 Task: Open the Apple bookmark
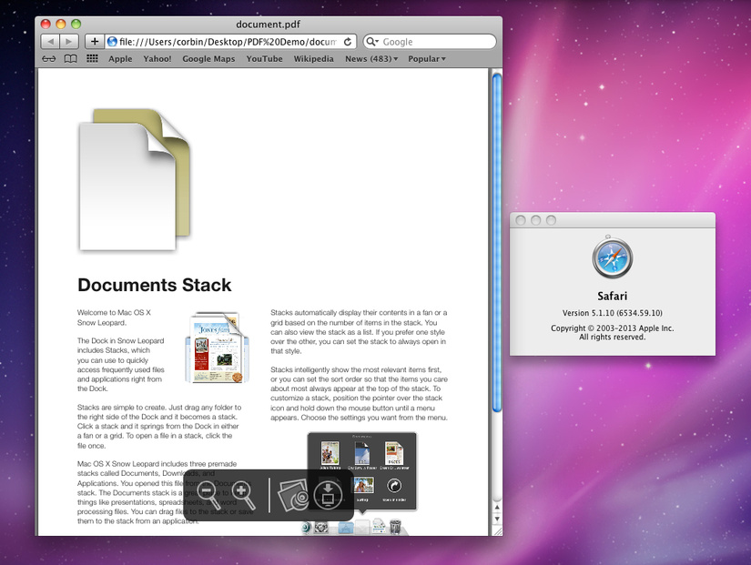[x=120, y=58]
